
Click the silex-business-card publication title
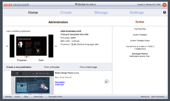tap(71, 31)
